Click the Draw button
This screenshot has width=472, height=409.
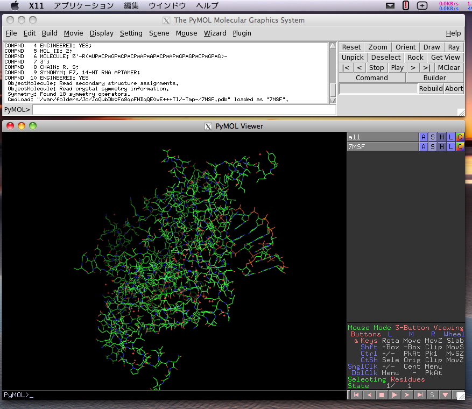pos(431,47)
